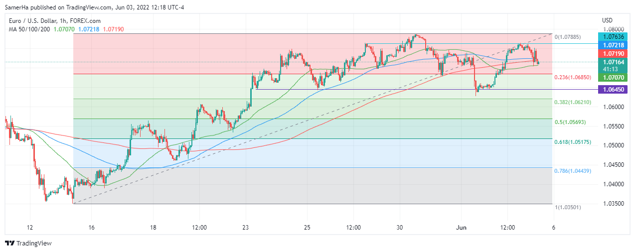
Task: Click the USD currency label above price axis
Action: 607,20
